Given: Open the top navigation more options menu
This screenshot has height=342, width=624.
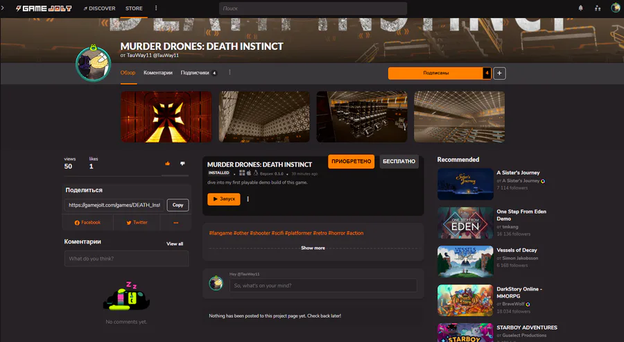Looking at the screenshot, I should tap(156, 8).
